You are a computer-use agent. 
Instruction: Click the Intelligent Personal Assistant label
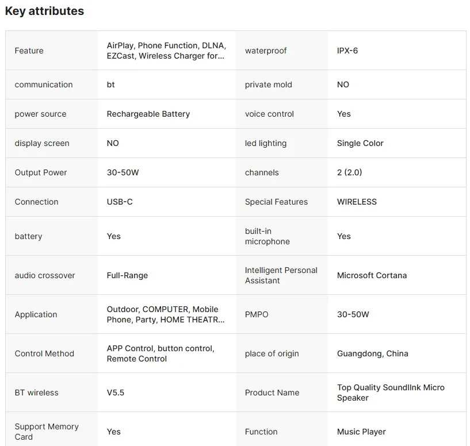click(281, 275)
